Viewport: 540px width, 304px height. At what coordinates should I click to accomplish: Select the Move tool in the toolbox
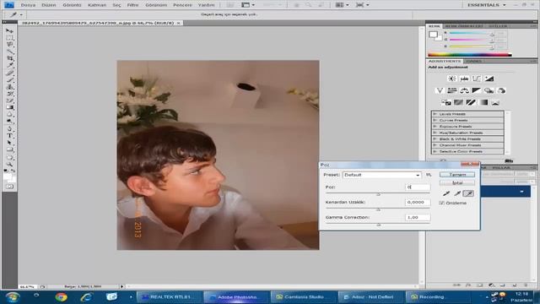(9, 31)
